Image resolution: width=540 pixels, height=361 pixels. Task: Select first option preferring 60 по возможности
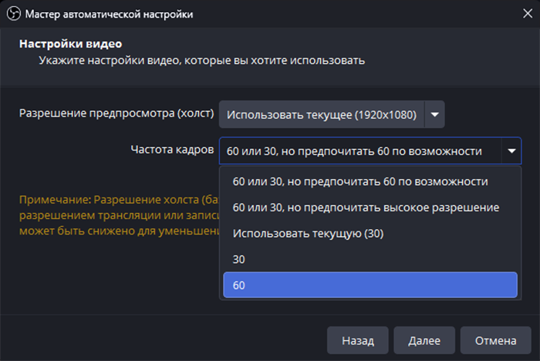click(360, 181)
